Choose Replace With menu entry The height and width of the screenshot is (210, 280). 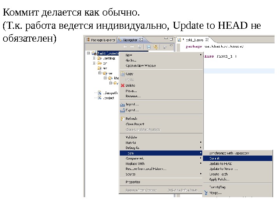(161, 164)
